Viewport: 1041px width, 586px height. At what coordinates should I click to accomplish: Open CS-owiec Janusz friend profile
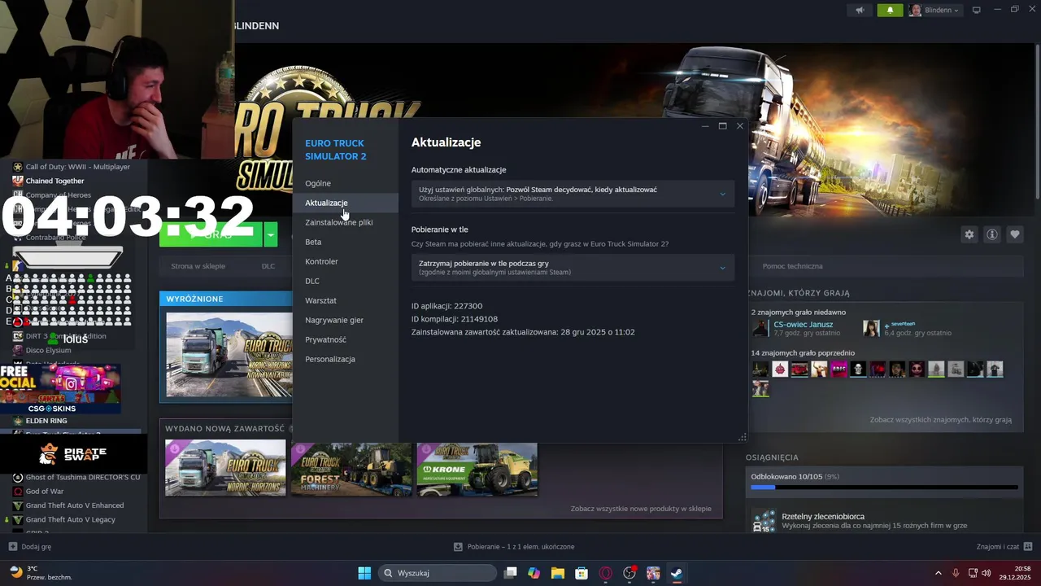coord(803,325)
